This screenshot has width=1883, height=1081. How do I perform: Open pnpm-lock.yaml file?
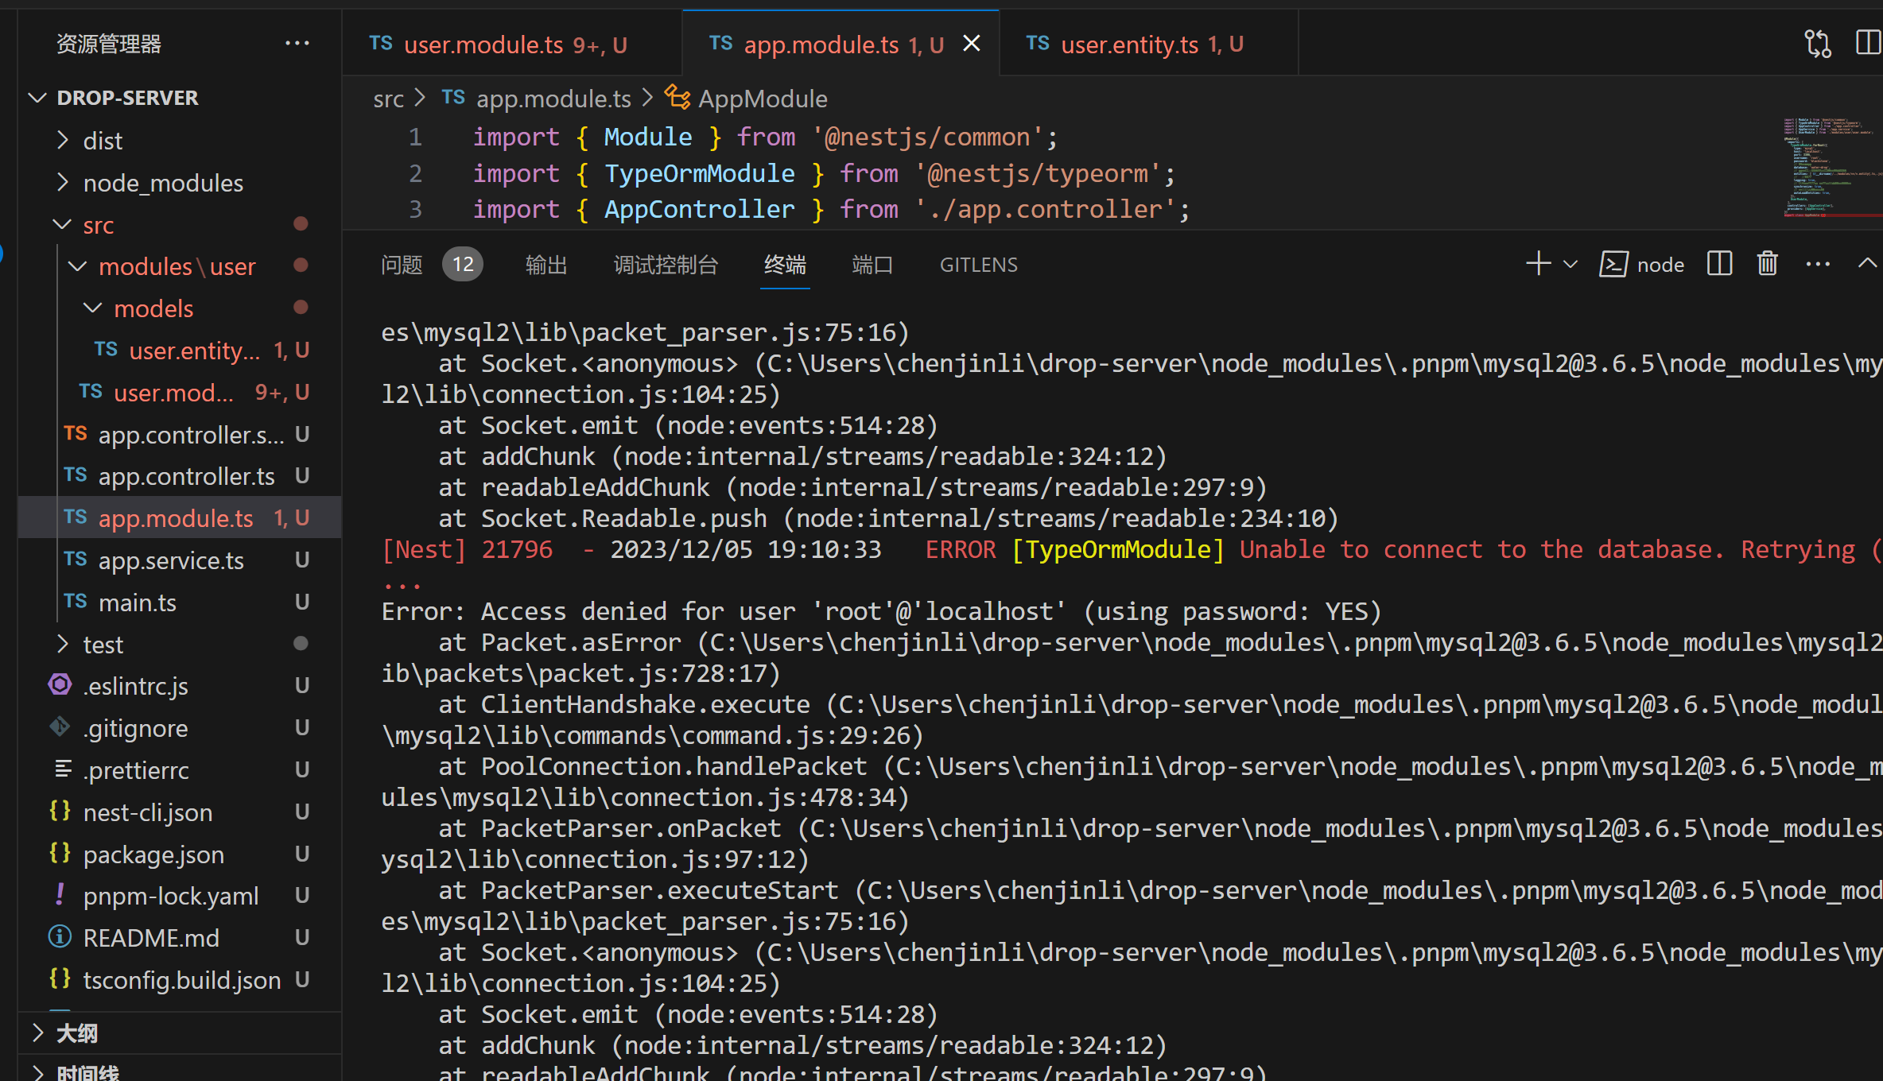(180, 896)
